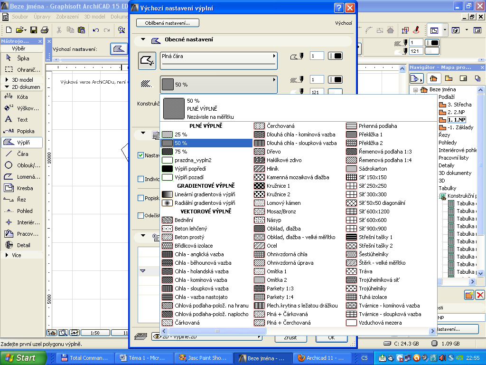Toggle the Popisk checkbox
The height and width of the screenshot is (365, 486).
140,198
